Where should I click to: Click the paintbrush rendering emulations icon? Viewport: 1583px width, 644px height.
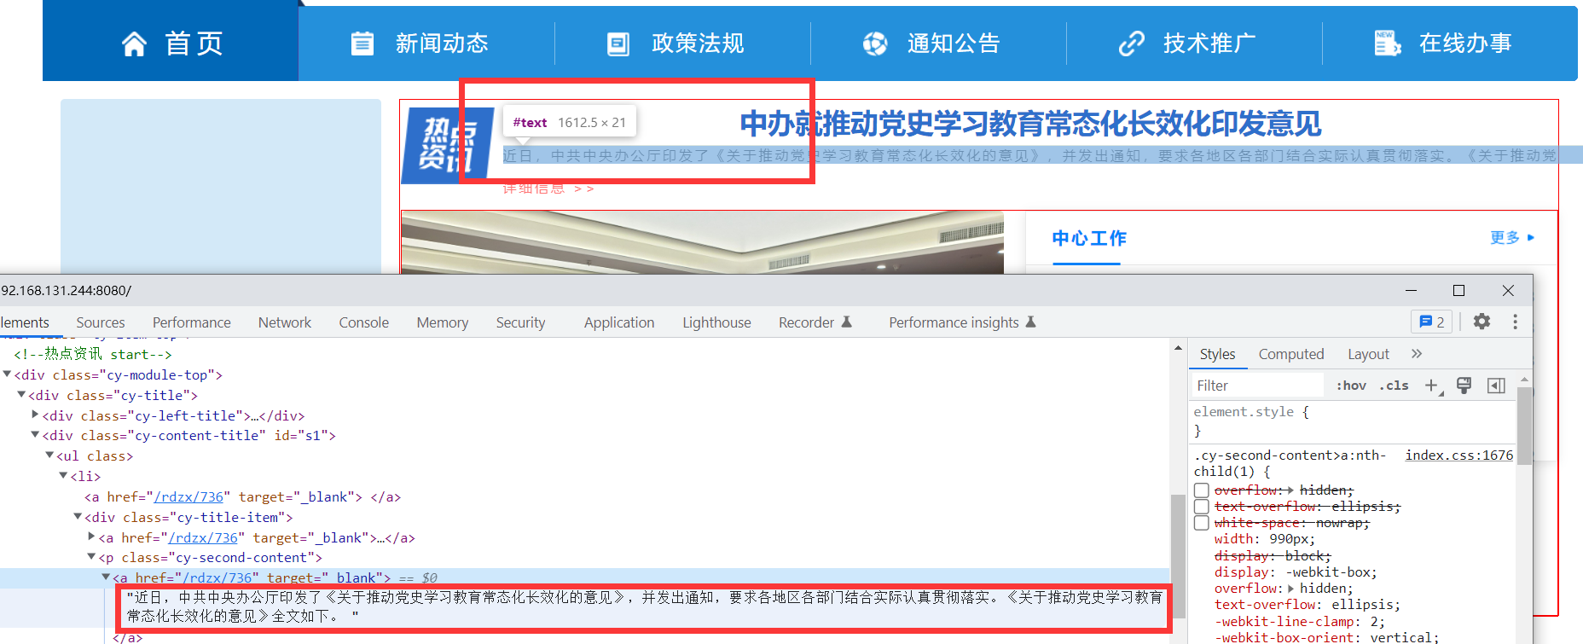click(x=1464, y=386)
